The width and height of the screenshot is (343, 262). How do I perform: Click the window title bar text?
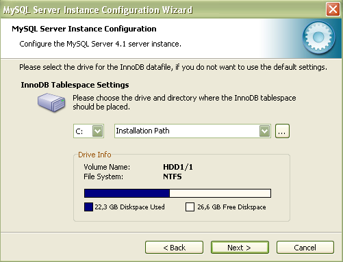click(x=98, y=10)
